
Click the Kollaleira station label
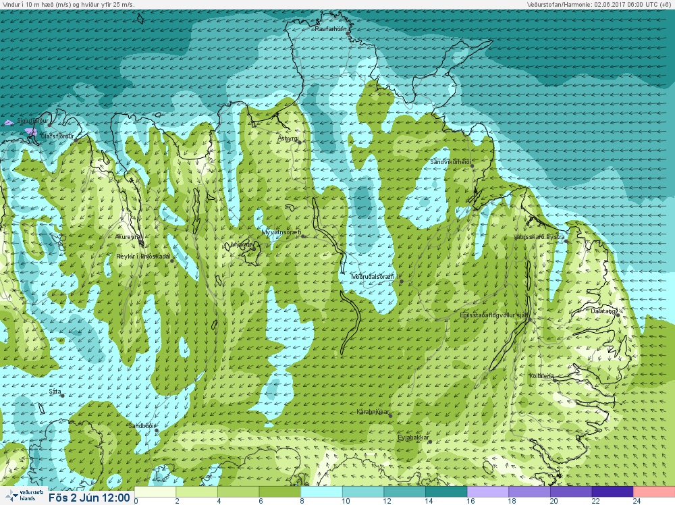(541, 376)
